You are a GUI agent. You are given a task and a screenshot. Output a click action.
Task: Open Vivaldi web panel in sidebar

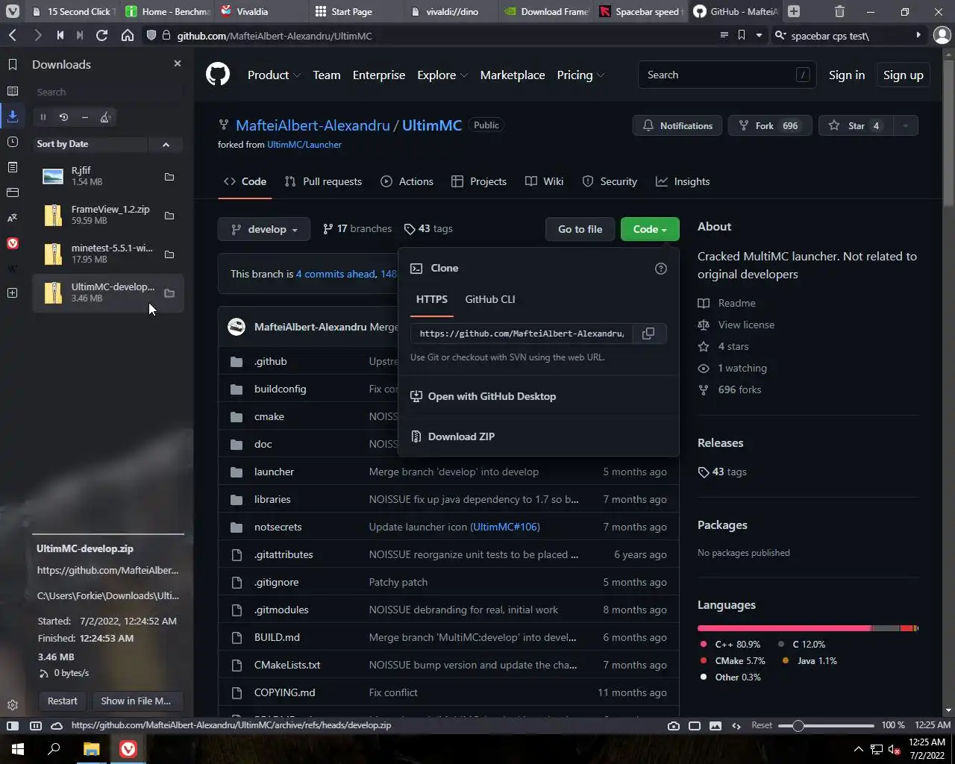point(13,243)
